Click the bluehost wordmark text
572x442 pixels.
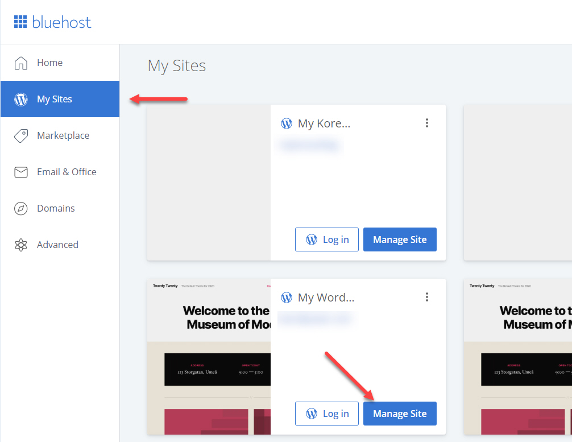pyautogui.click(x=61, y=22)
